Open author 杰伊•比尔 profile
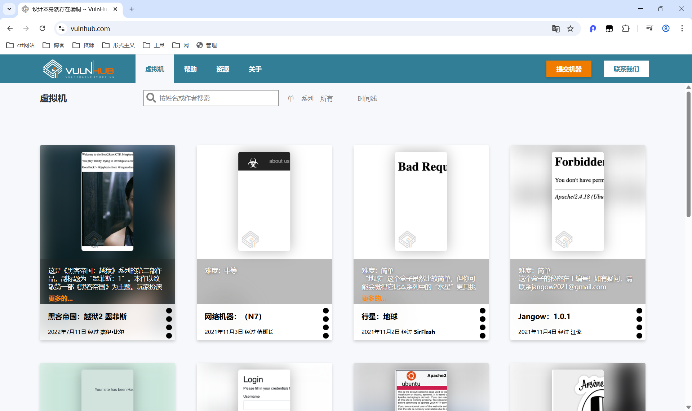 pyautogui.click(x=112, y=332)
